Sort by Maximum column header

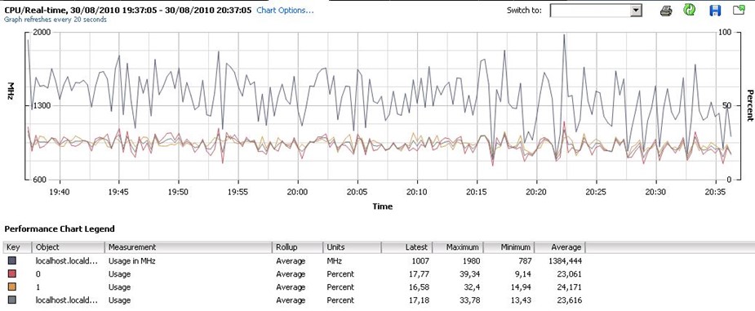coord(458,247)
